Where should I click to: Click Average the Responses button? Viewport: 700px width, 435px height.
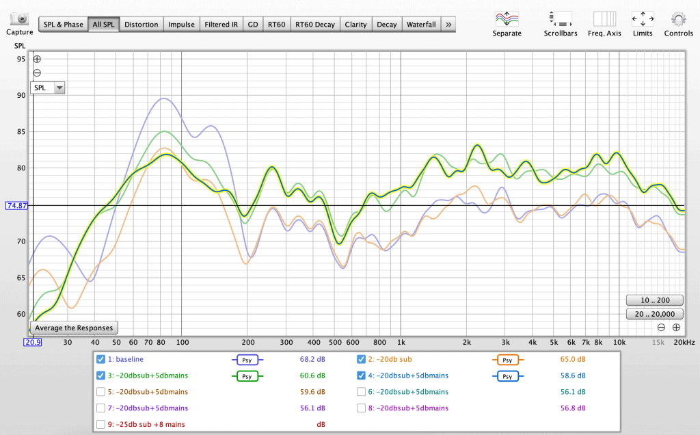pos(74,328)
